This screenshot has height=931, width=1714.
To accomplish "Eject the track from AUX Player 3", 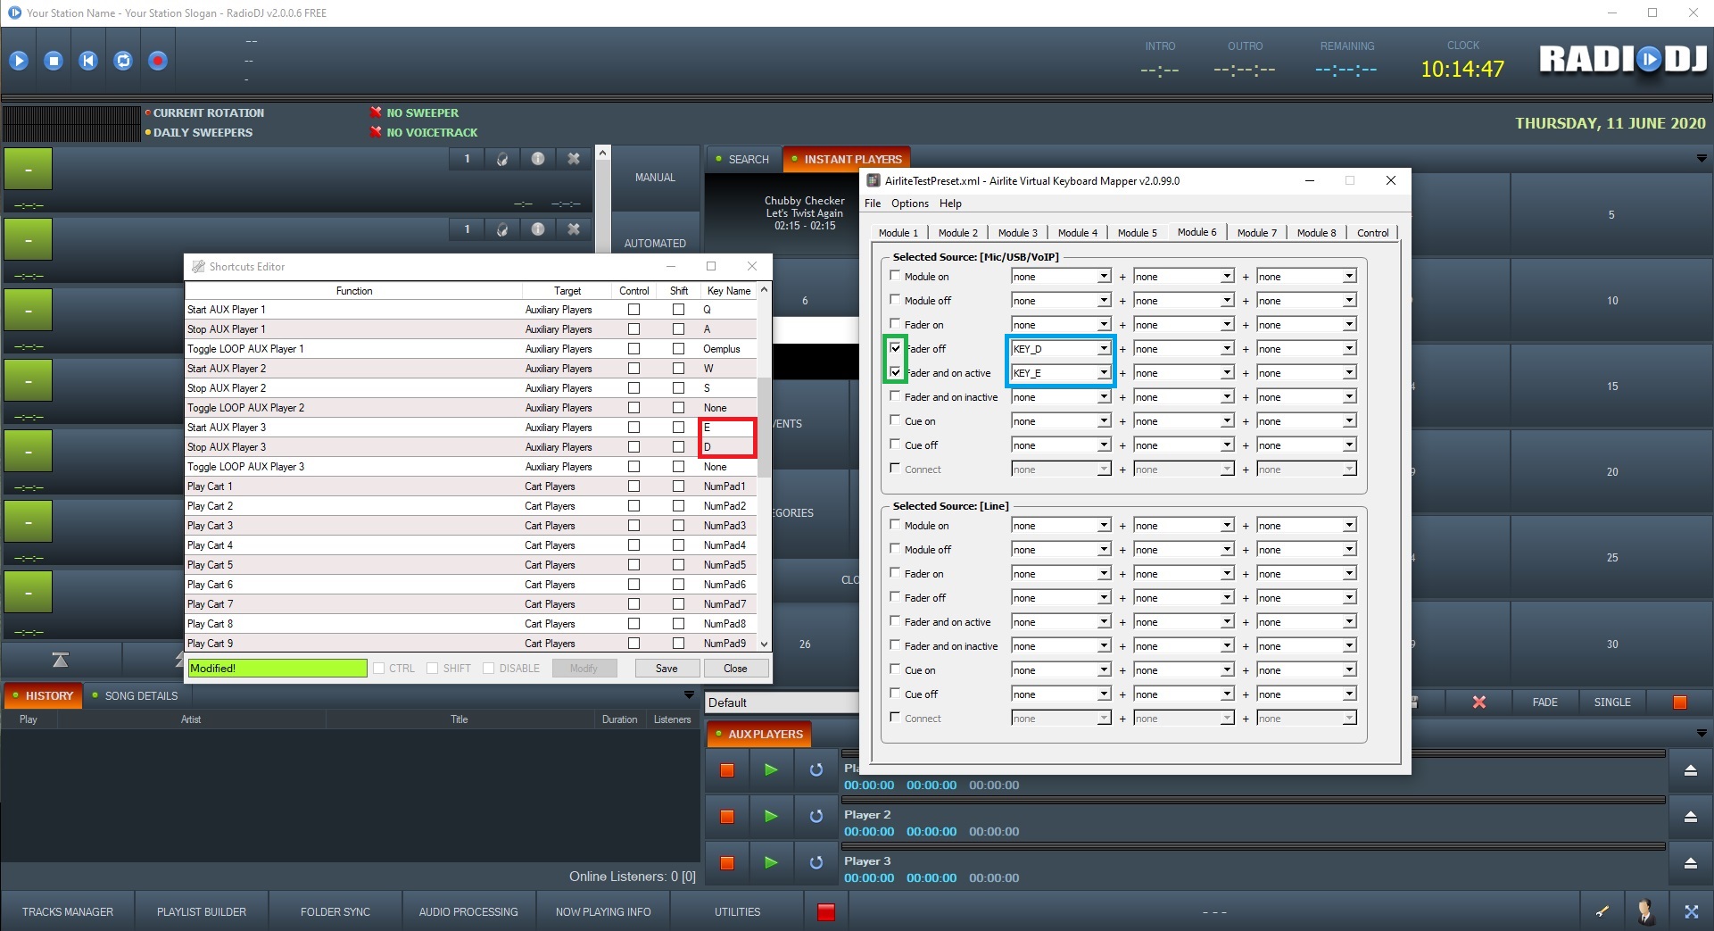I will point(1690,863).
